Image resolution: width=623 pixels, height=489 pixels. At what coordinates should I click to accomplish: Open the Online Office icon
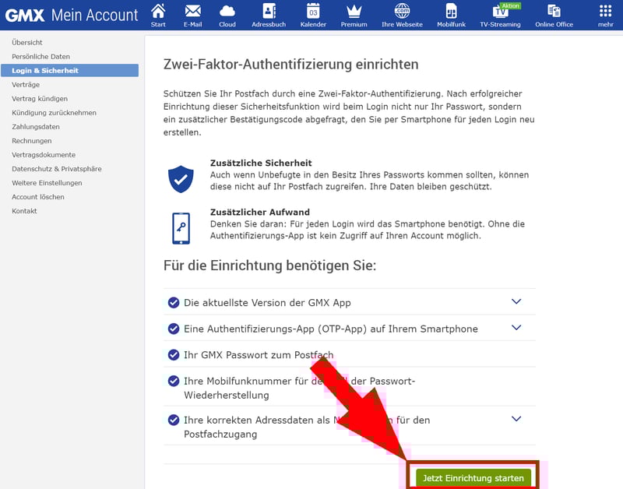coord(554,11)
